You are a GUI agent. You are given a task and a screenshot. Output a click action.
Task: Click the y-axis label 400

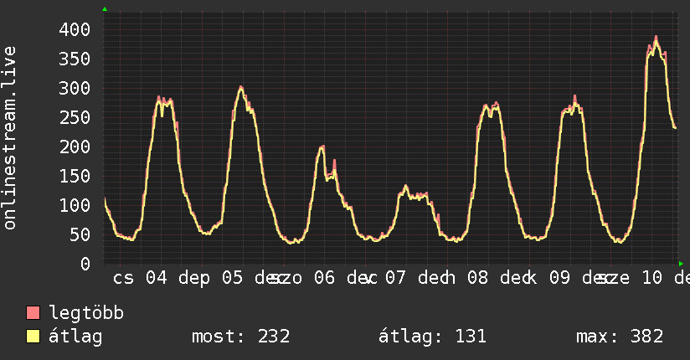[75, 30]
